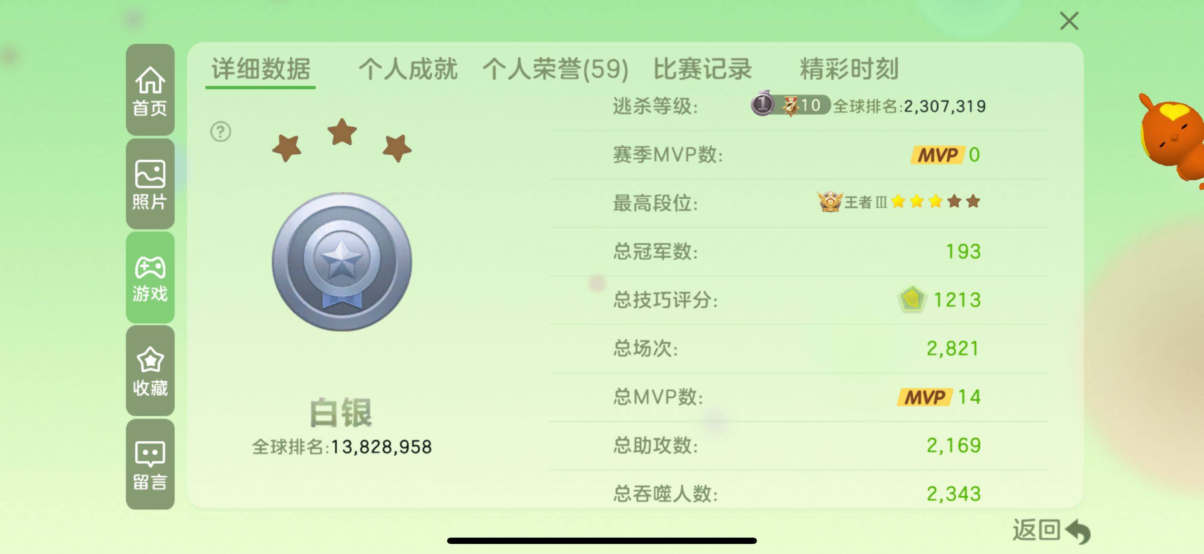This screenshot has width=1204, height=554.
Task: Open the 比赛记录 match records tab
Action: click(x=703, y=69)
